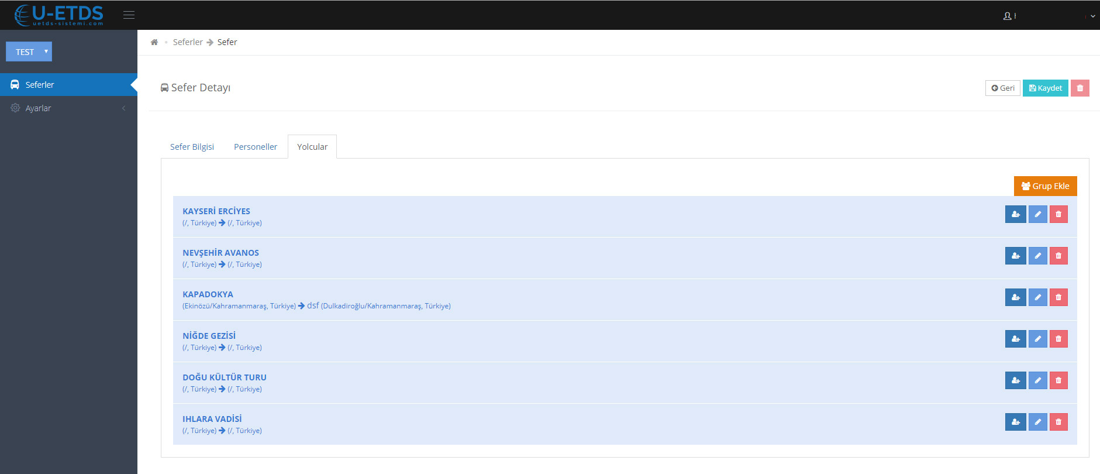Open the NİĞDE GEZİSİ group title
Screen dimensions: 1100x474
pyautogui.click(x=209, y=336)
